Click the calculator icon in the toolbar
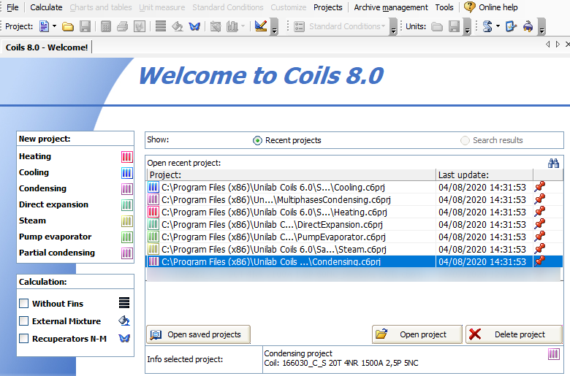This screenshot has height=376, width=570. (106, 26)
